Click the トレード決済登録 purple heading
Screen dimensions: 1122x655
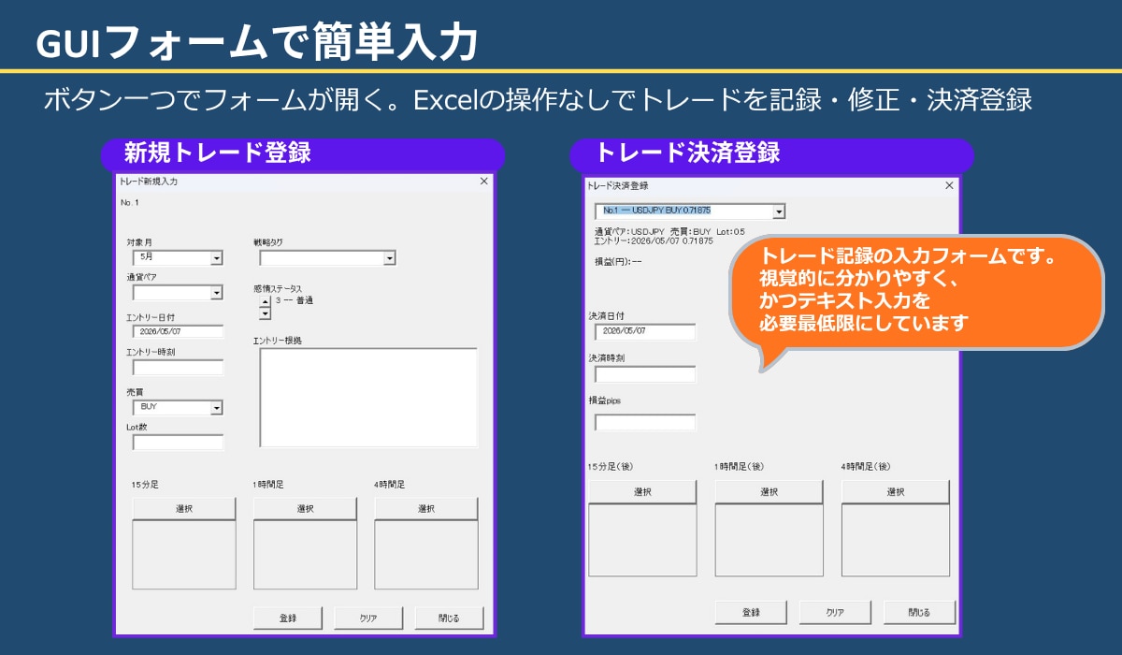click(x=688, y=153)
